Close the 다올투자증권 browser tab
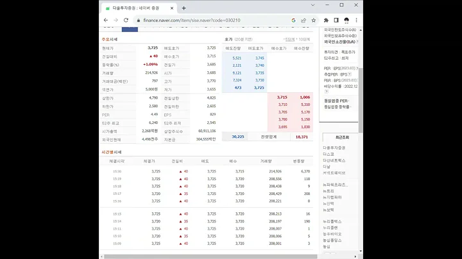Viewport: 462px width, 259px height. point(172,8)
